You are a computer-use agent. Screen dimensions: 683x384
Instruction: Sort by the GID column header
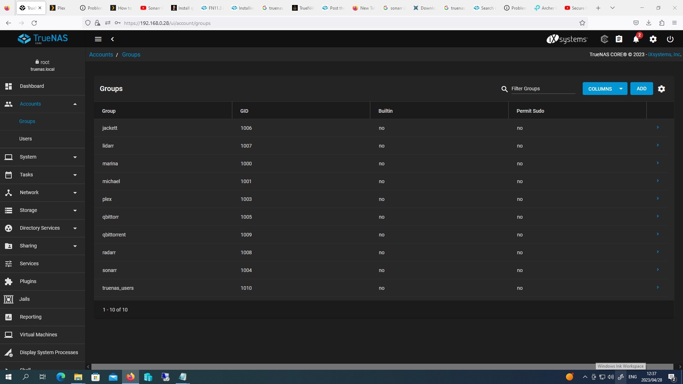[244, 111]
